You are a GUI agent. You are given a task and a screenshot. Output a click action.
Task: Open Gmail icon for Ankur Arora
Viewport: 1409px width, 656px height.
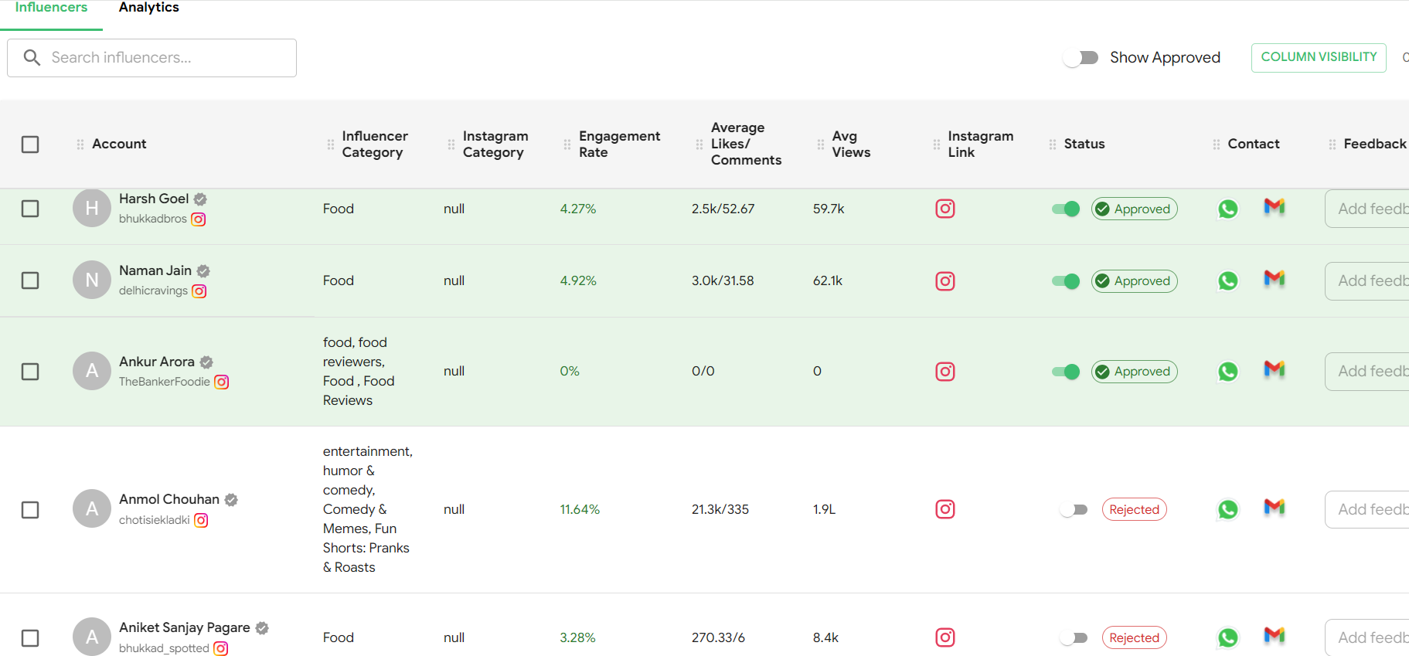[x=1274, y=370]
